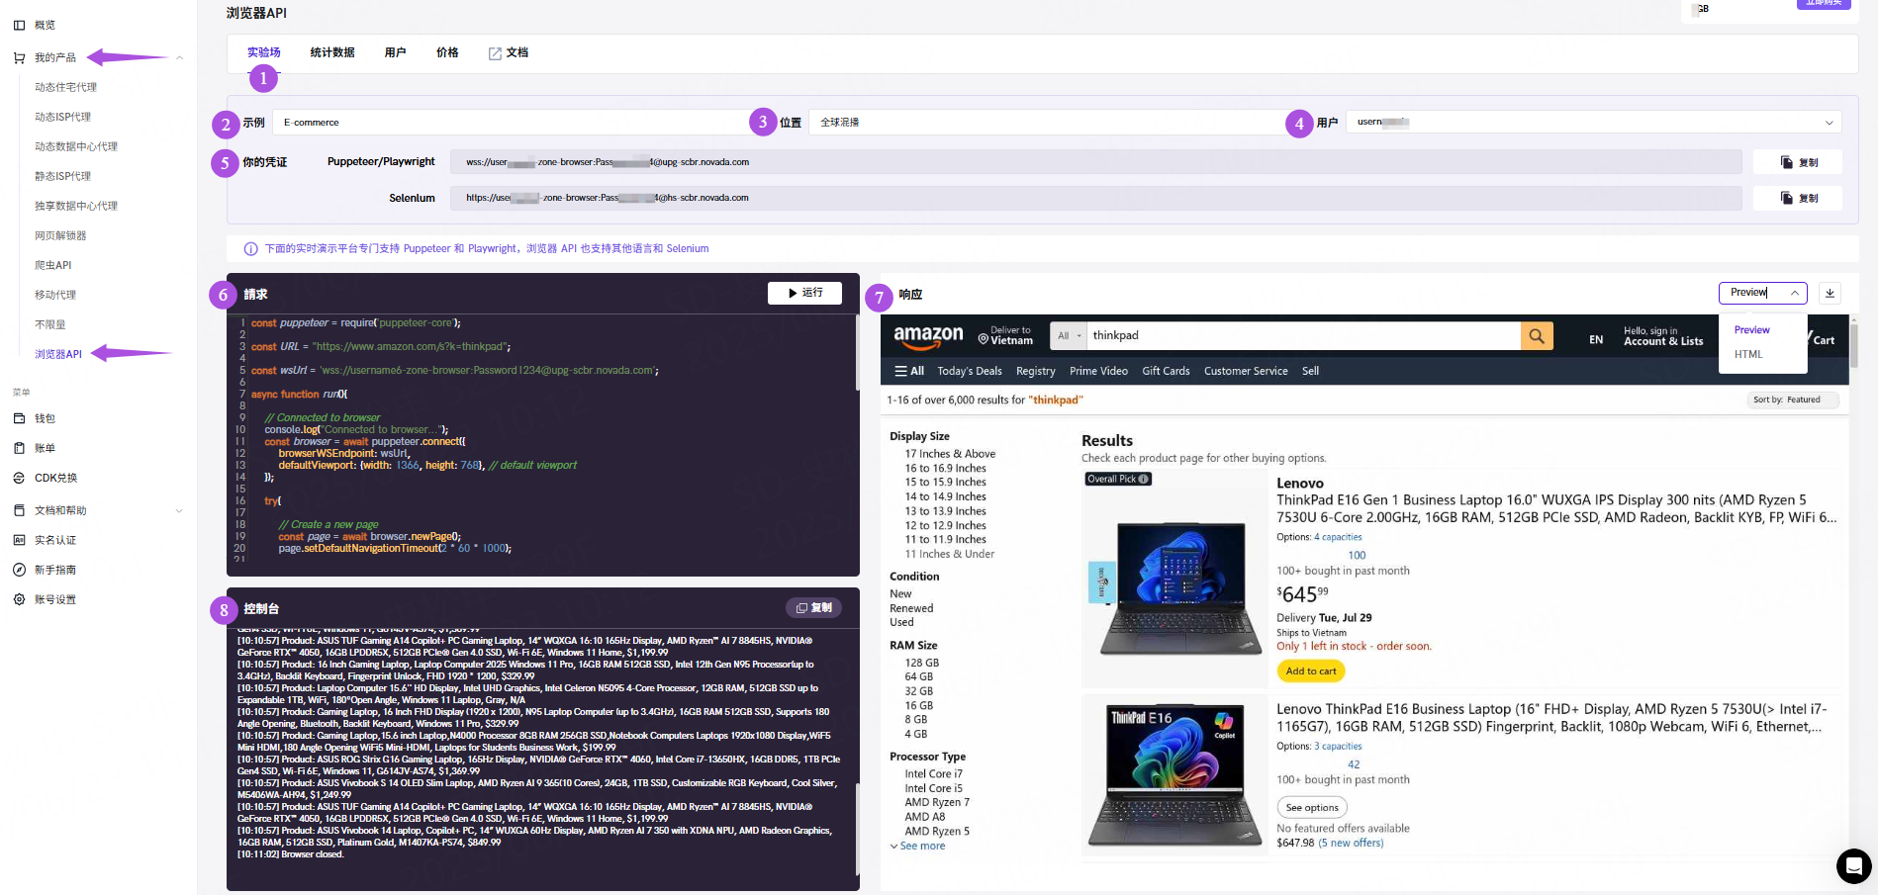Click the Amazon search magnifier icon
The width and height of the screenshot is (1878, 895).
(1536, 336)
